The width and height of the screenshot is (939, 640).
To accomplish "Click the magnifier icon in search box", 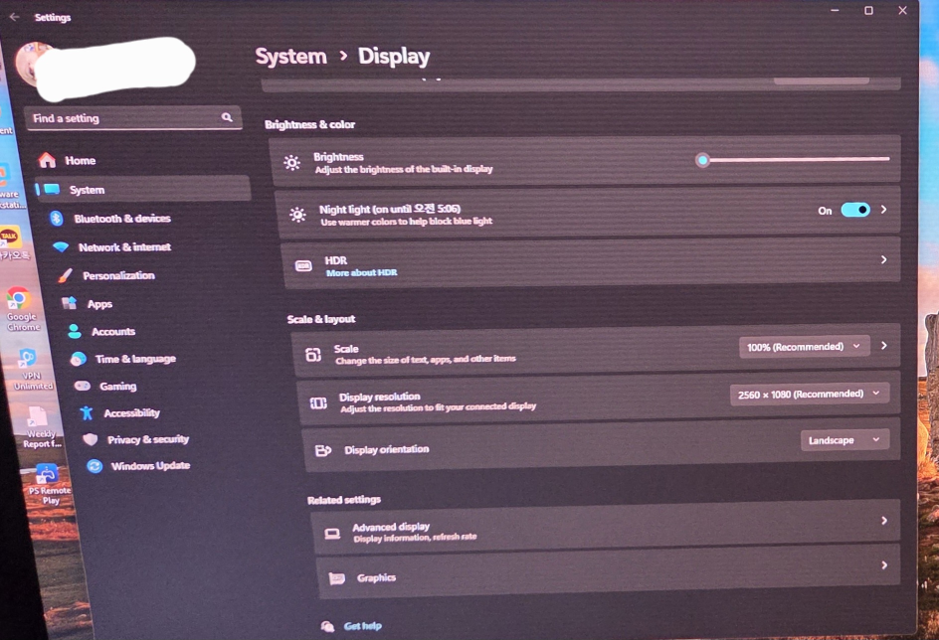I will 227,117.
